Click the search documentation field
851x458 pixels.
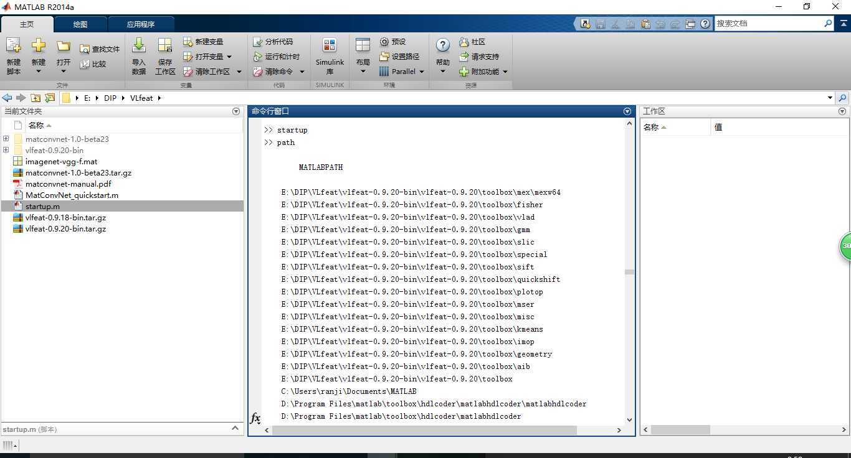pyautogui.click(x=769, y=23)
